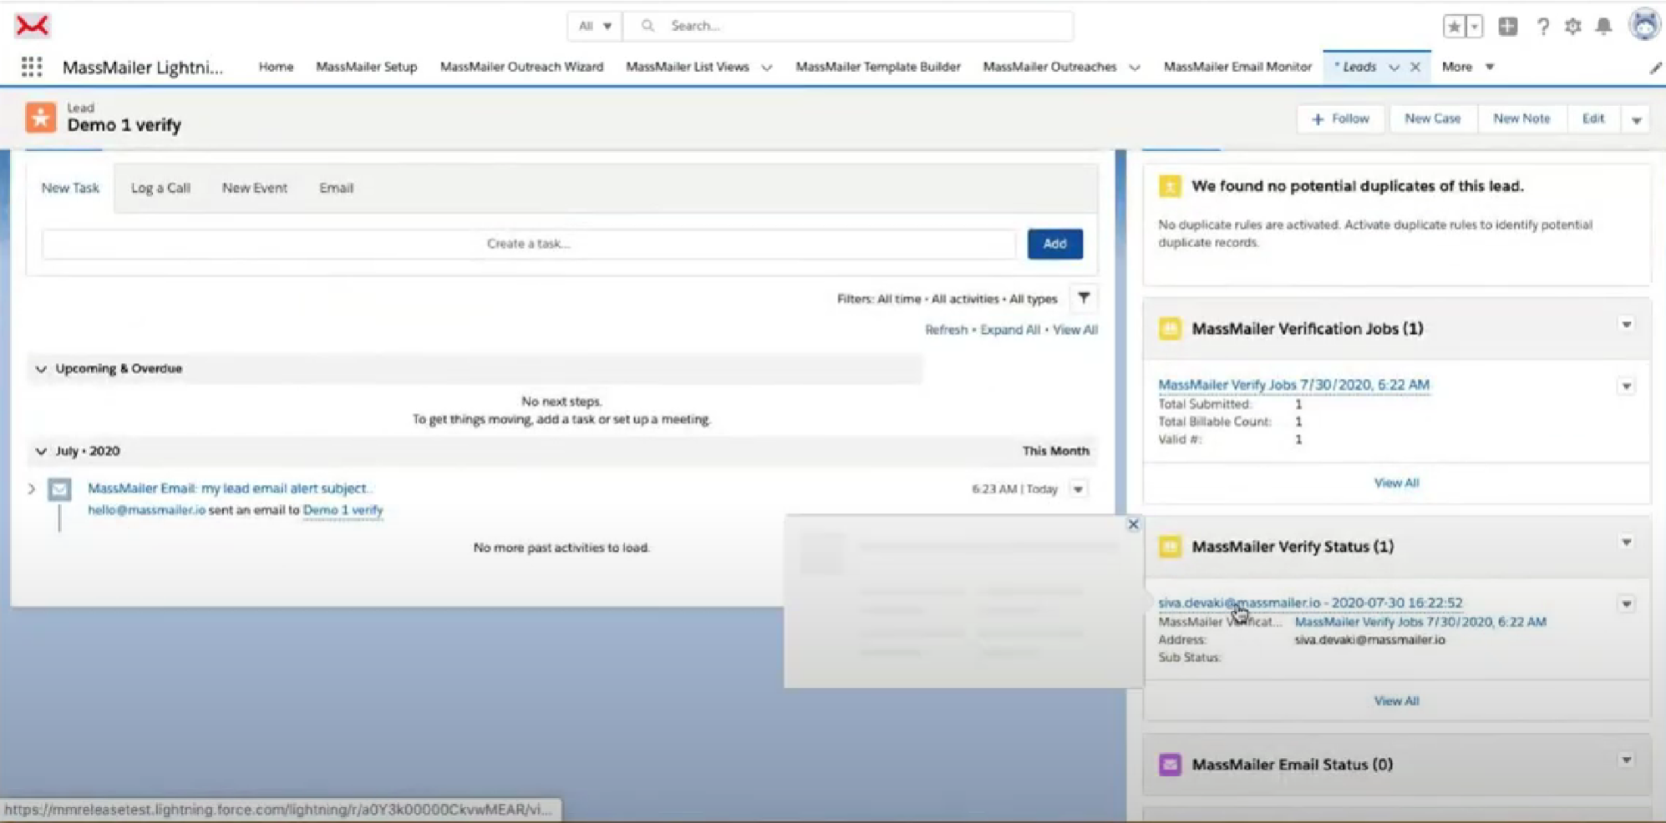Open the Leads tab dropdown chevron
The height and width of the screenshot is (823, 1666).
coord(1394,68)
